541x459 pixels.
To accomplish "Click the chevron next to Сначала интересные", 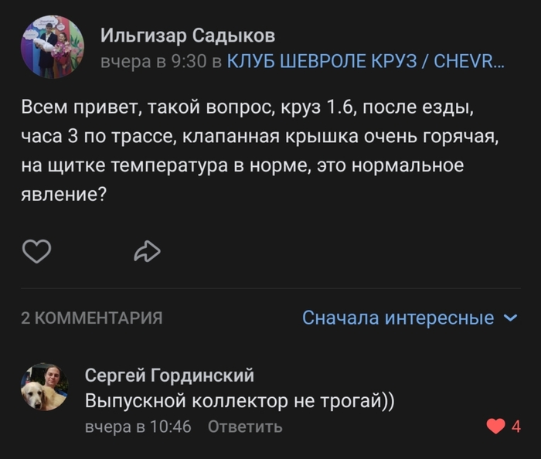I will (x=510, y=318).
